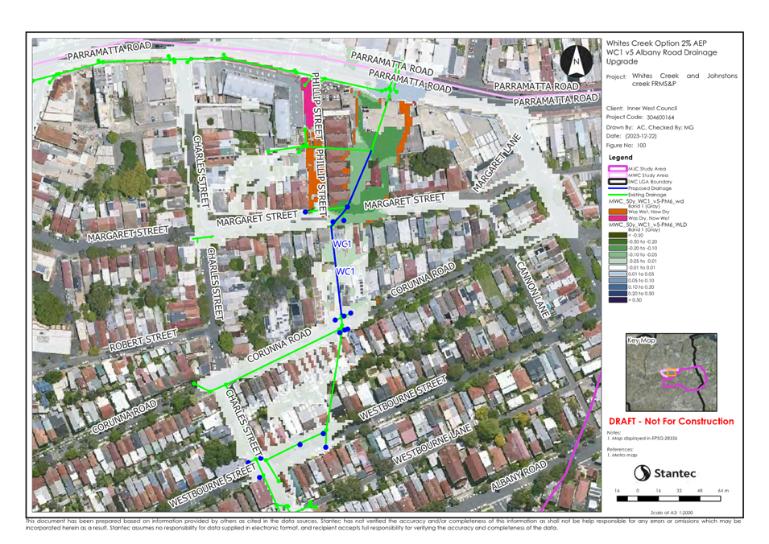Pick the '-0.50 to -0.20' green swatch

click(x=618, y=241)
